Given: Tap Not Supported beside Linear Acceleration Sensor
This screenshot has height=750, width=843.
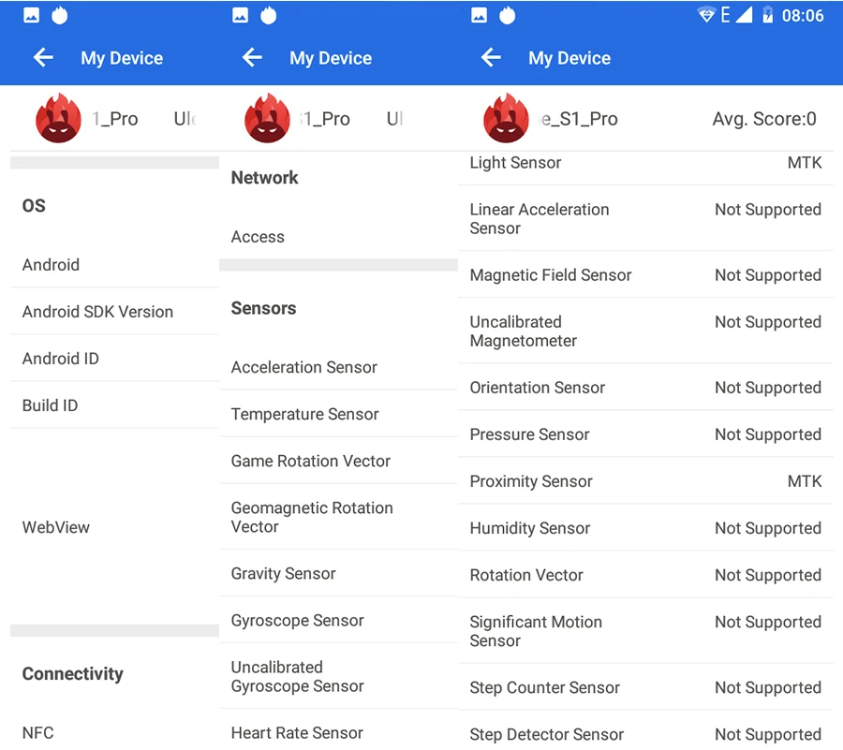Looking at the screenshot, I should 768,210.
